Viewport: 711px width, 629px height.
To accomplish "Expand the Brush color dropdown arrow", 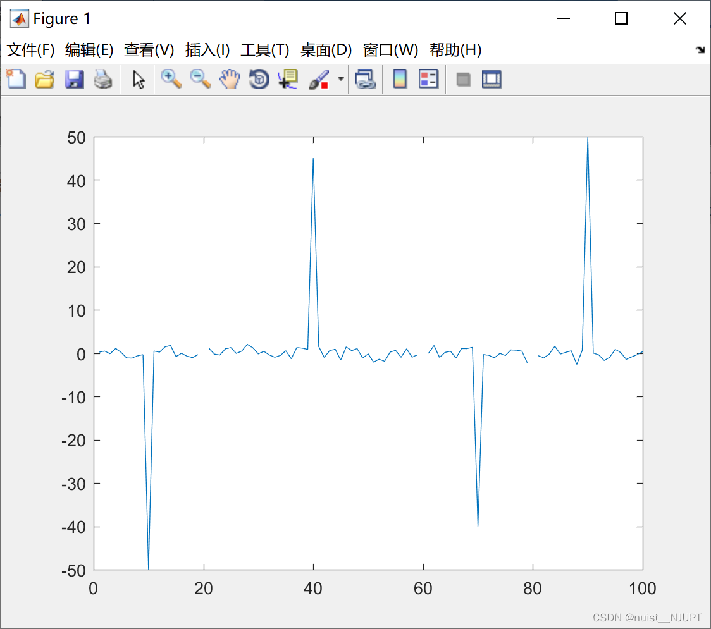I will (x=340, y=79).
